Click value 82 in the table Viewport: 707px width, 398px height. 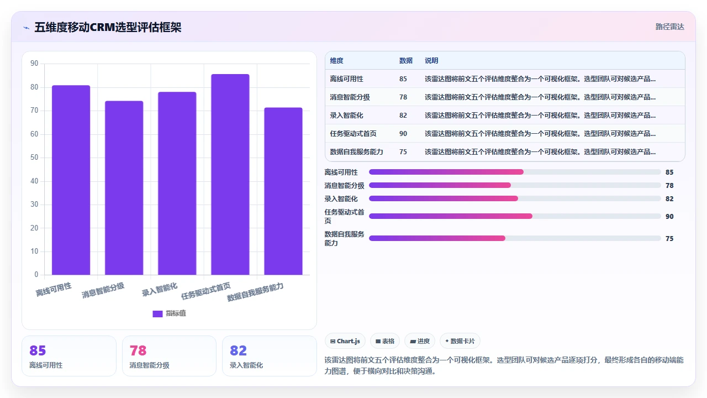[x=403, y=116]
